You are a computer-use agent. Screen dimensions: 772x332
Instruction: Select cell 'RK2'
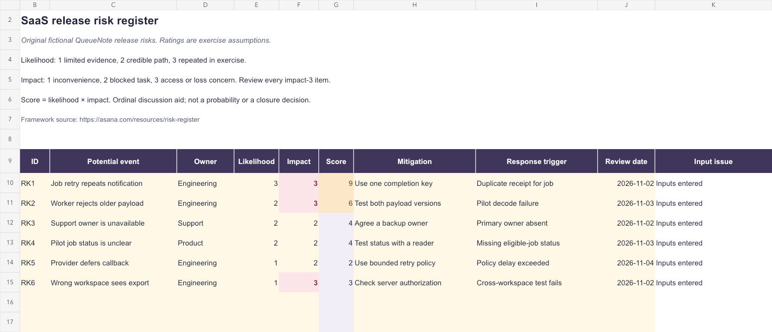35,203
